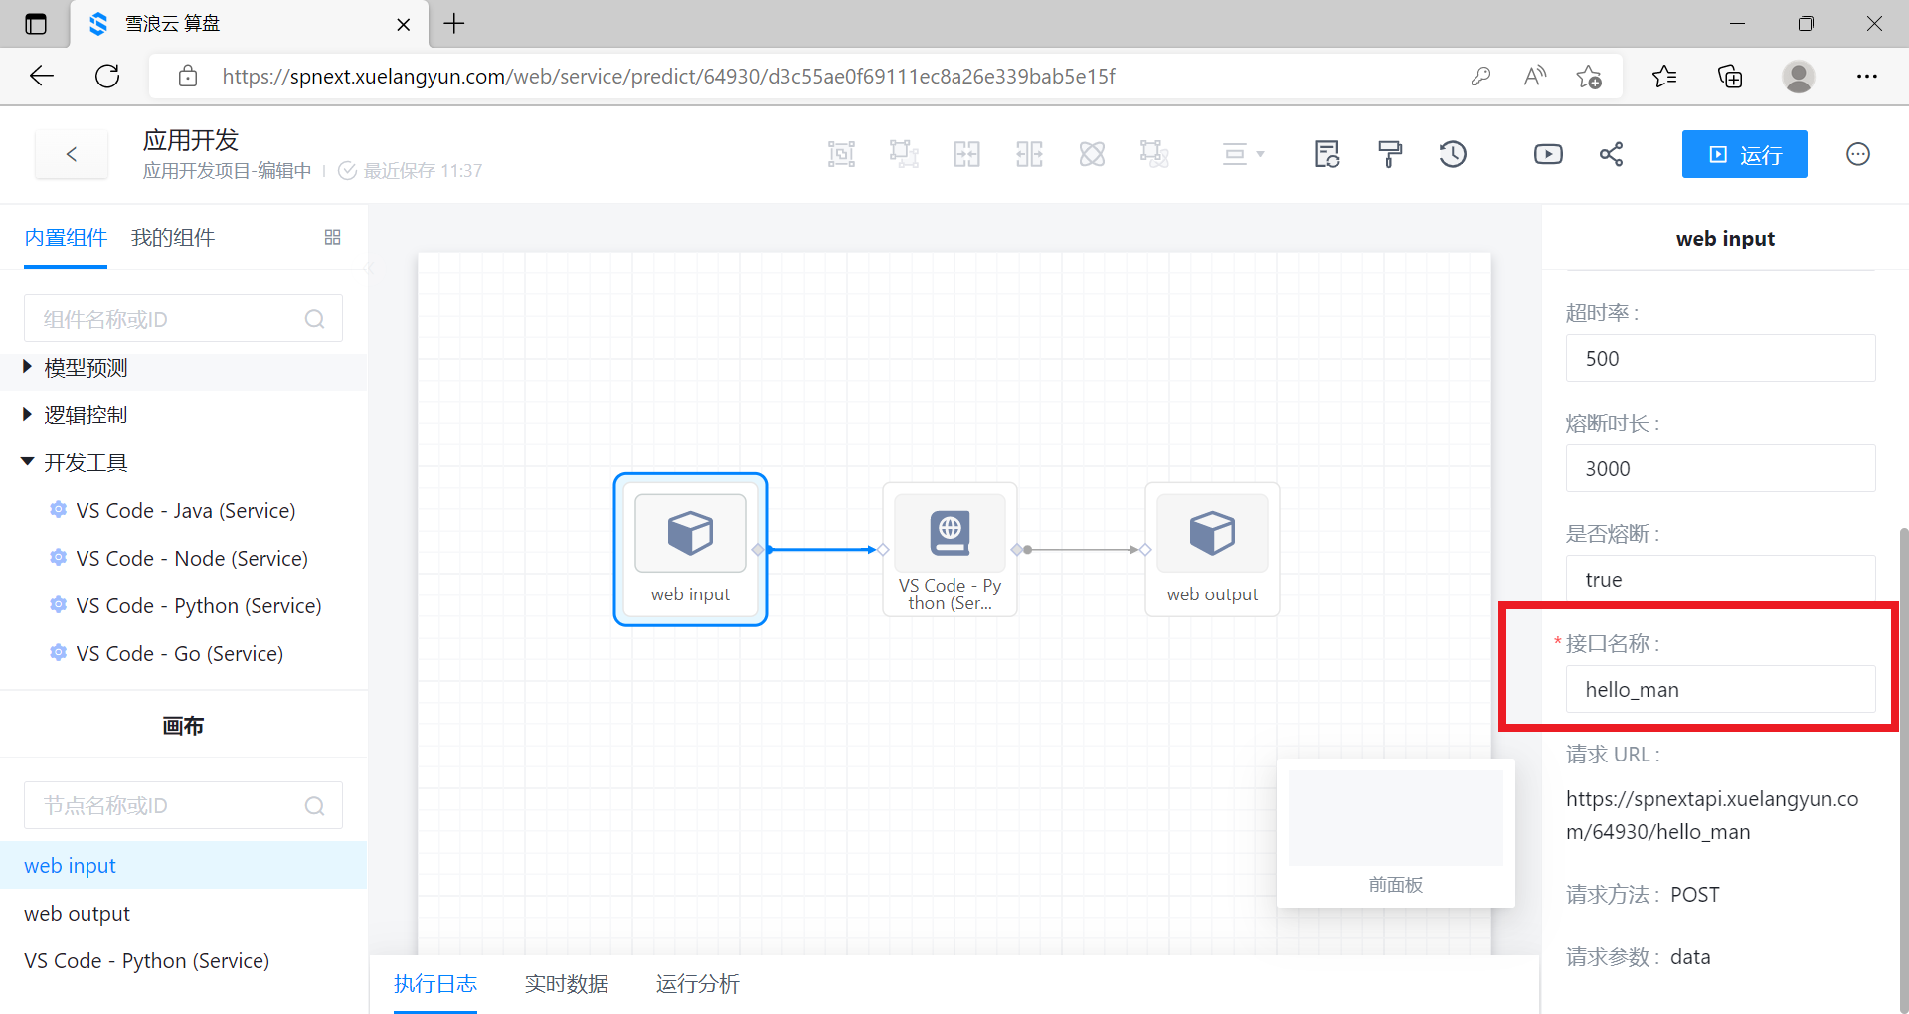Click the back arrow beside 应用开发
This screenshot has height=1014, width=1909.
coord(72,154)
